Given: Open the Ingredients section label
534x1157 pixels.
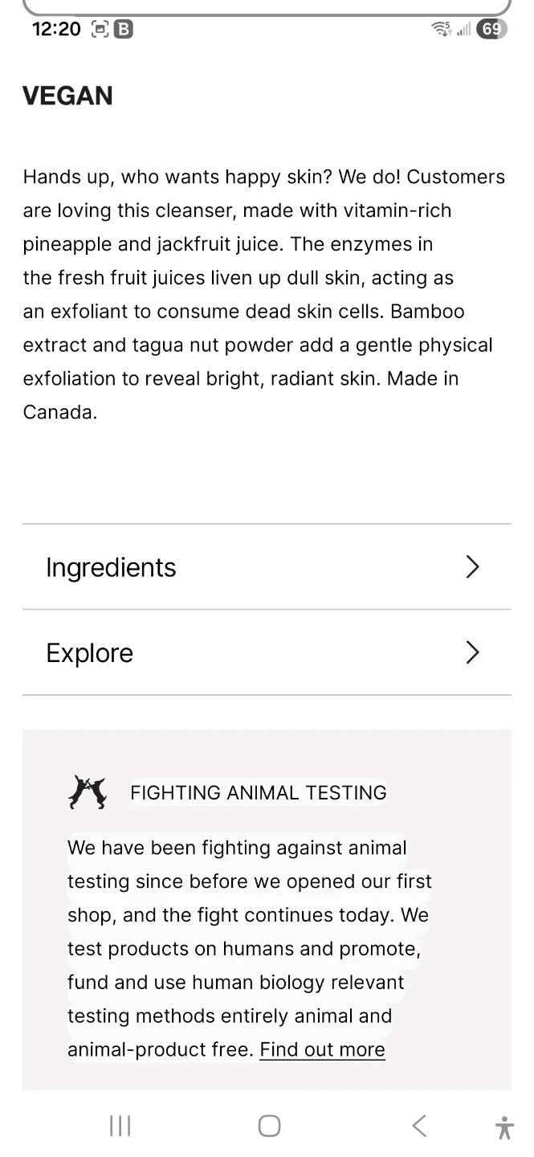Looking at the screenshot, I should coord(111,567).
